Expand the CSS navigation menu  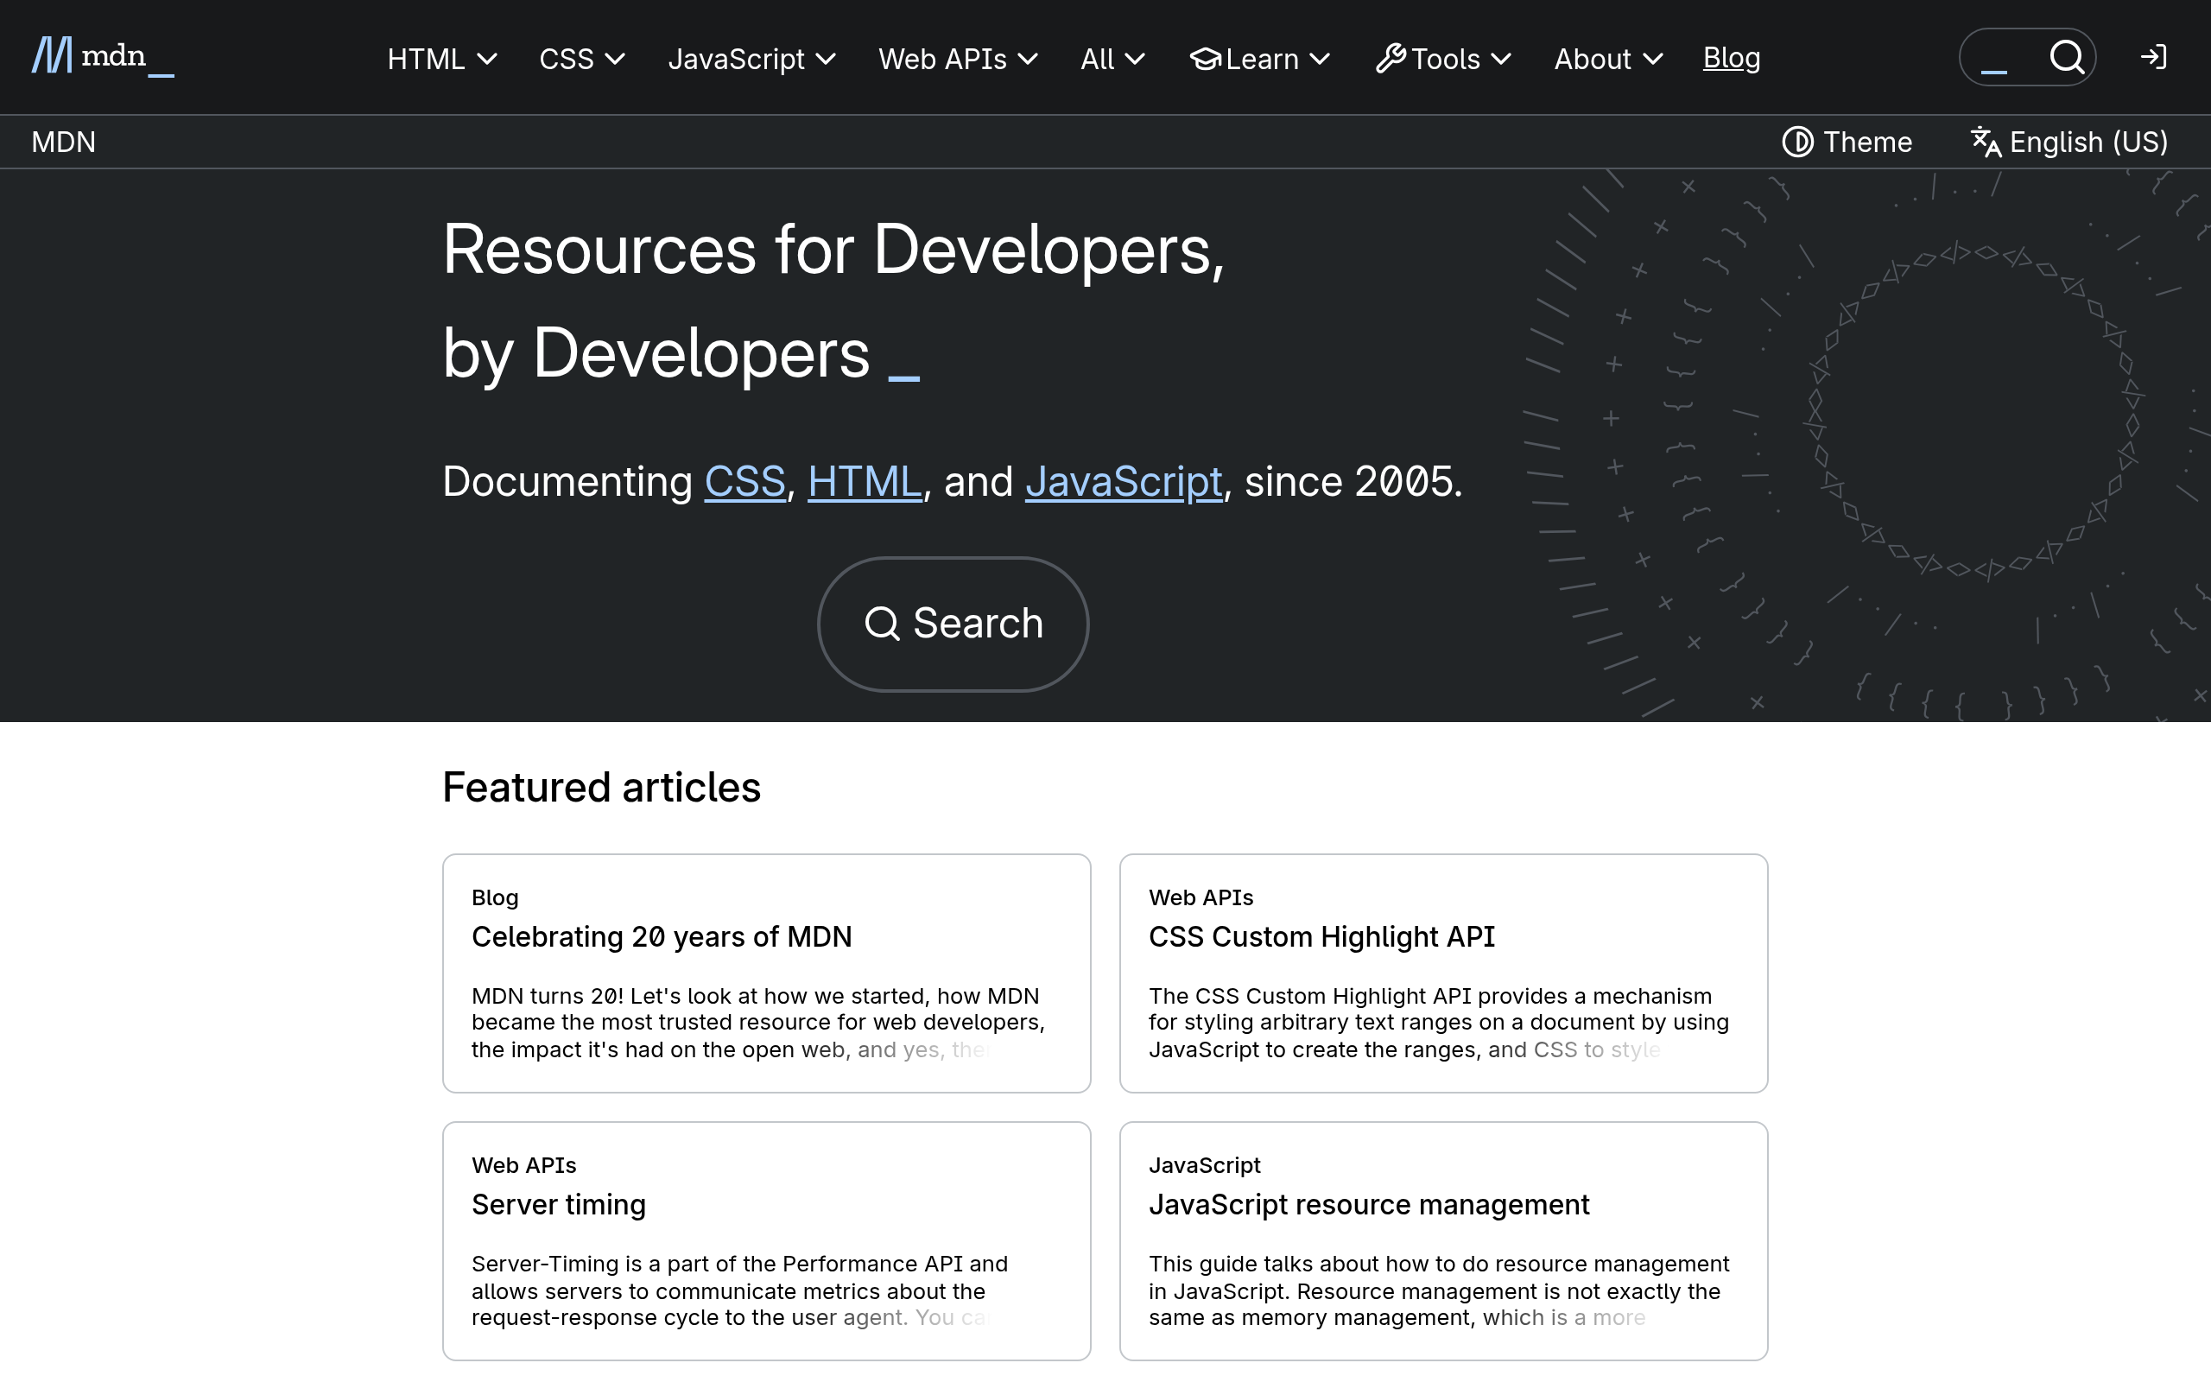click(x=581, y=59)
